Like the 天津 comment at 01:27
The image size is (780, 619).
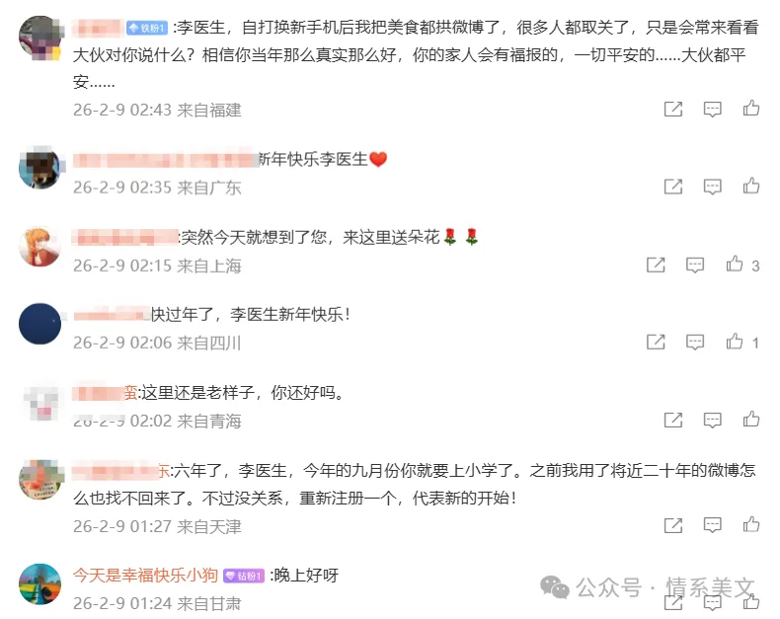(x=751, y=524)
